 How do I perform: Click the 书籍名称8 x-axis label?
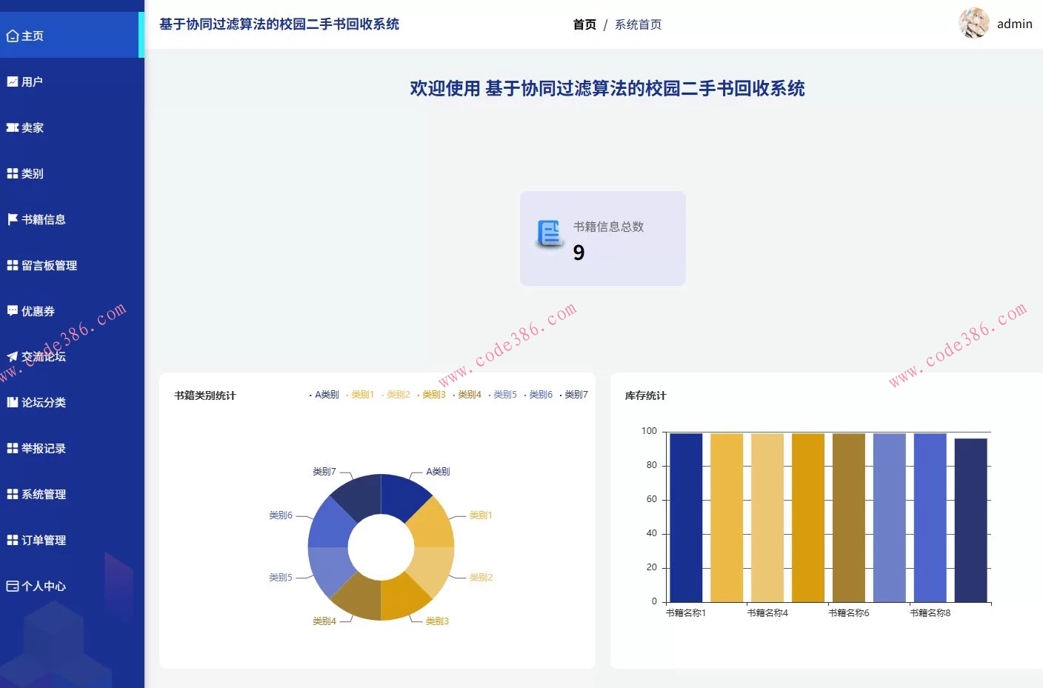tap(930, 612)
